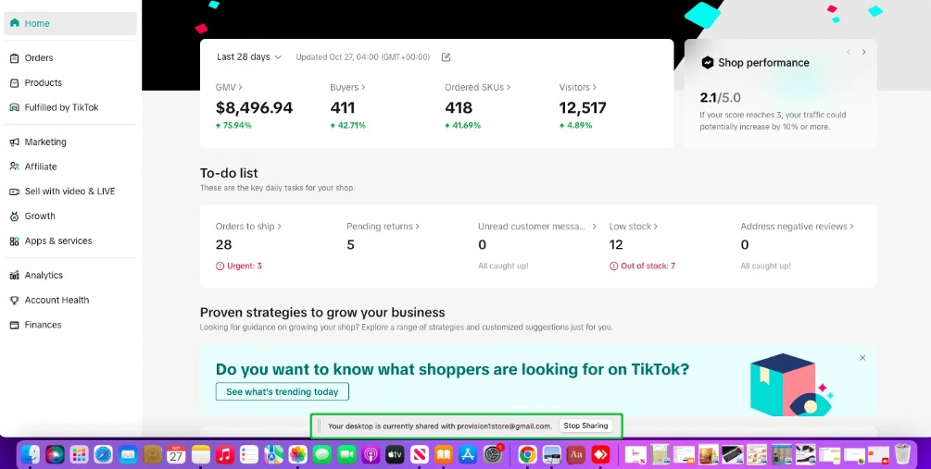This screenshot has width=931, height=469.
Task: Click the $8,496.94 GMV value
Action: click(254, 108)
